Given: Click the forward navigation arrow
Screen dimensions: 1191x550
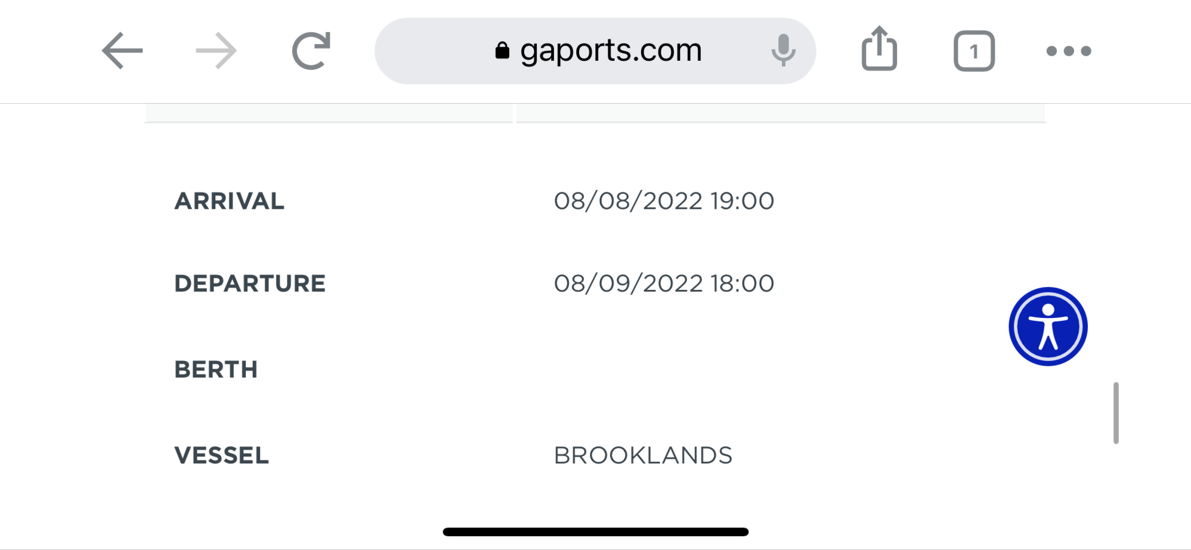Looking at the screenshot, I should coord(216,51).
